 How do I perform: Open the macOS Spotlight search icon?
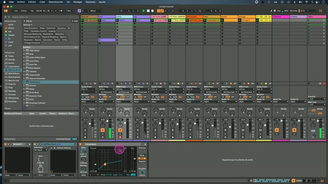point(312,2)
